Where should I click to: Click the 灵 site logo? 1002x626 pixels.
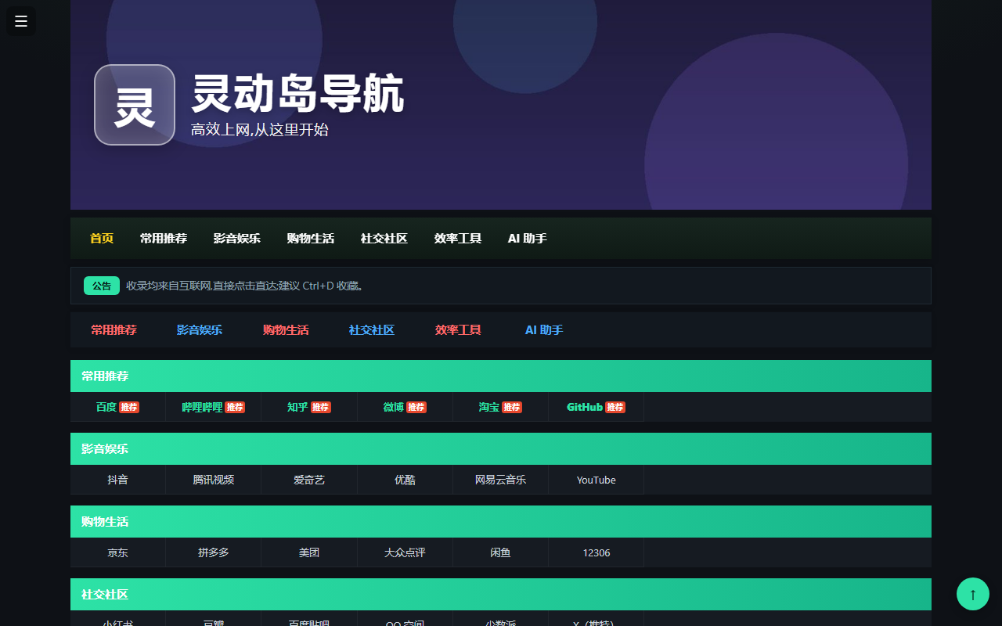[135, 105]
